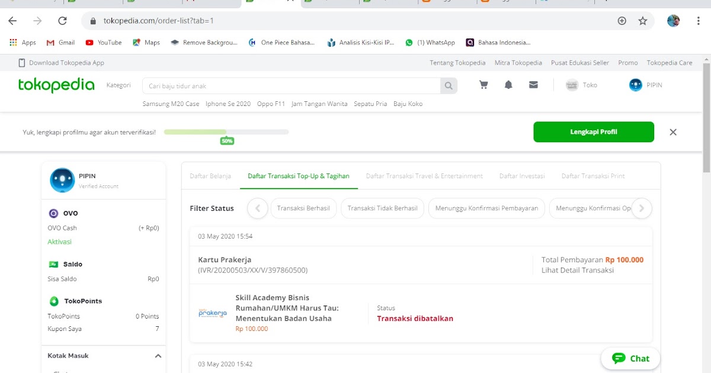Open WhatsApp bookmark
Image resolution: width=711 pixels, height=373 pixels.
click(x=430, y=43)
